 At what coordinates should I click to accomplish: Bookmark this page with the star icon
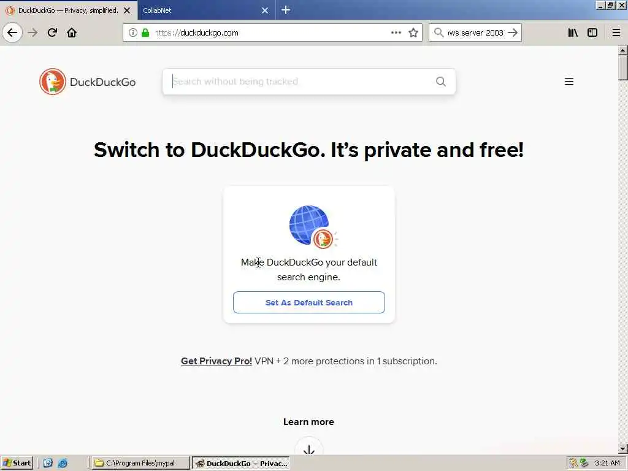(413, 33)
